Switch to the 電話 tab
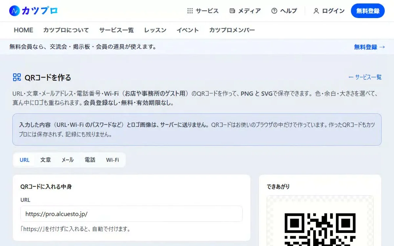 (x=90, y=160)
